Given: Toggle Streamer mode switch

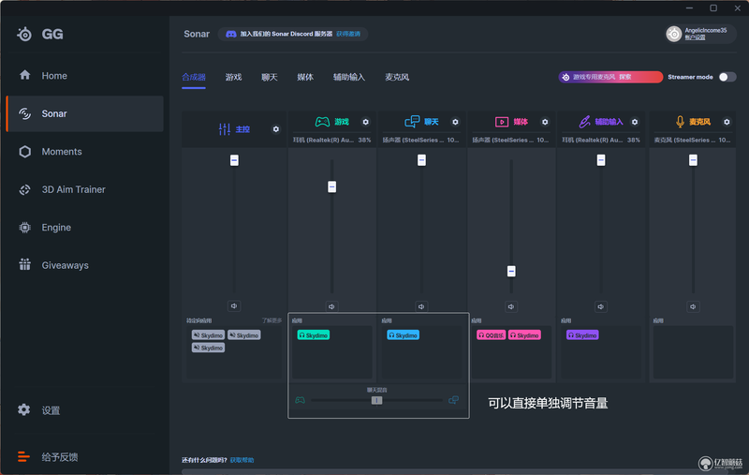Looking at the screenshot, I should click(x=727, y=77).
